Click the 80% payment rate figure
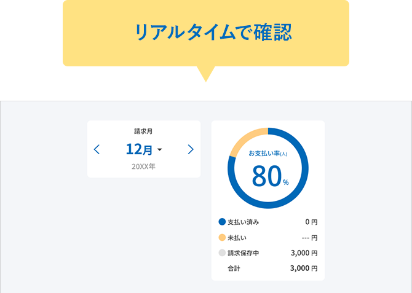This screenshot has width=412, height=293. click(270, 176)
